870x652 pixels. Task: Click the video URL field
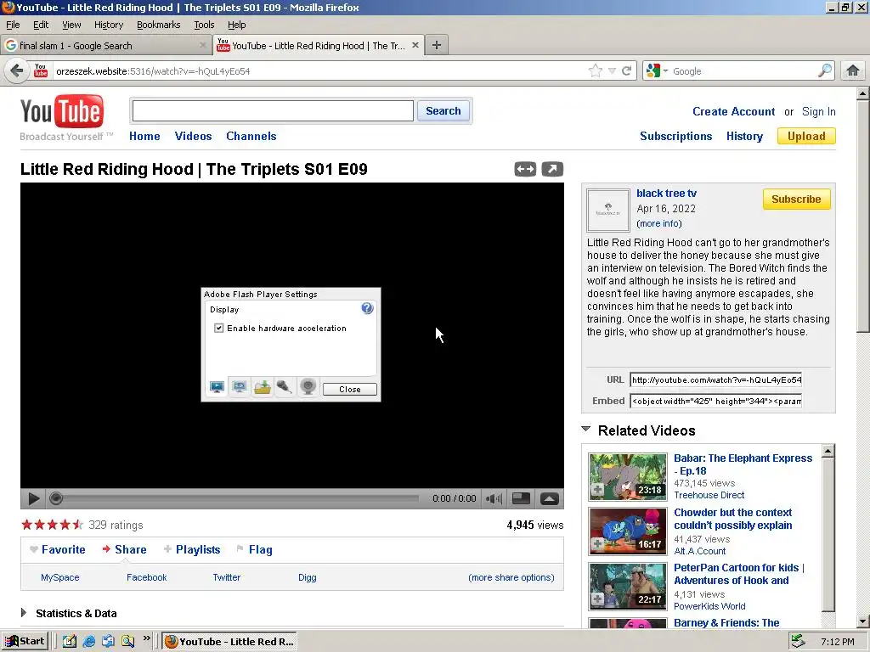tap(715, 379)
